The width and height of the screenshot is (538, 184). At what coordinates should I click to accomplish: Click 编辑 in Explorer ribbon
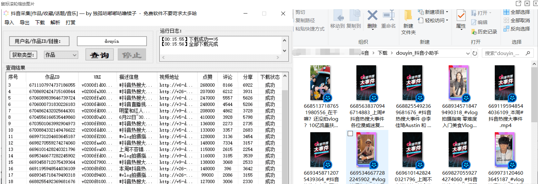(x=479, y=22)
